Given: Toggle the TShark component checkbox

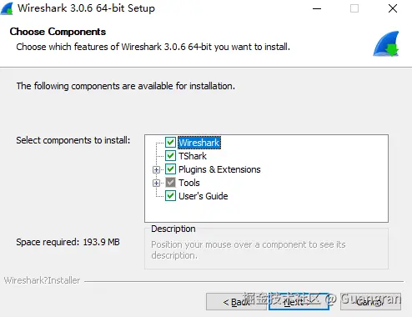Looking at the screenshot, I should [x=170, y=156].
